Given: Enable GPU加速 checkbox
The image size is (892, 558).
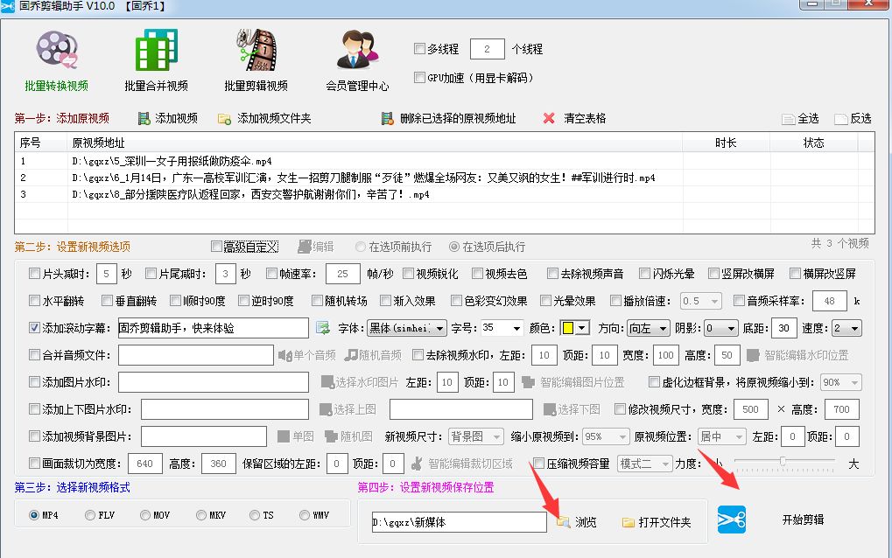Looking at the screenshot, I should click(x=420, y=77).
